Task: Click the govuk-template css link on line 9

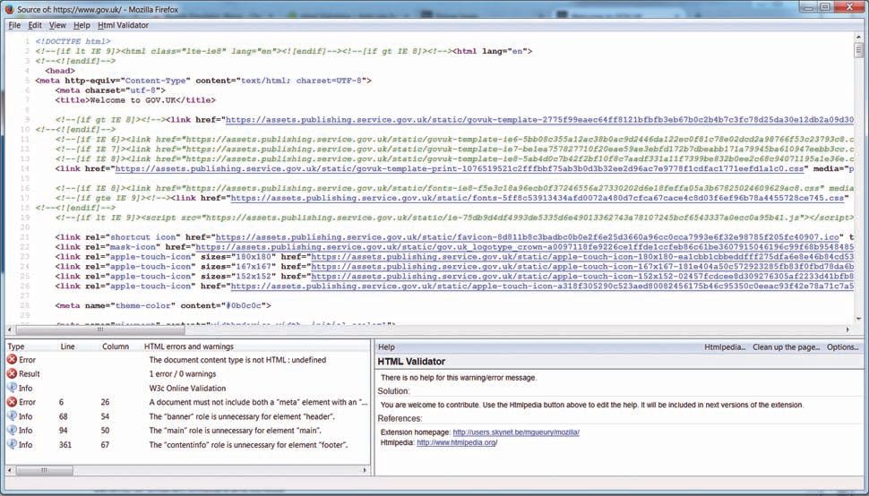Action: (539, 120)
